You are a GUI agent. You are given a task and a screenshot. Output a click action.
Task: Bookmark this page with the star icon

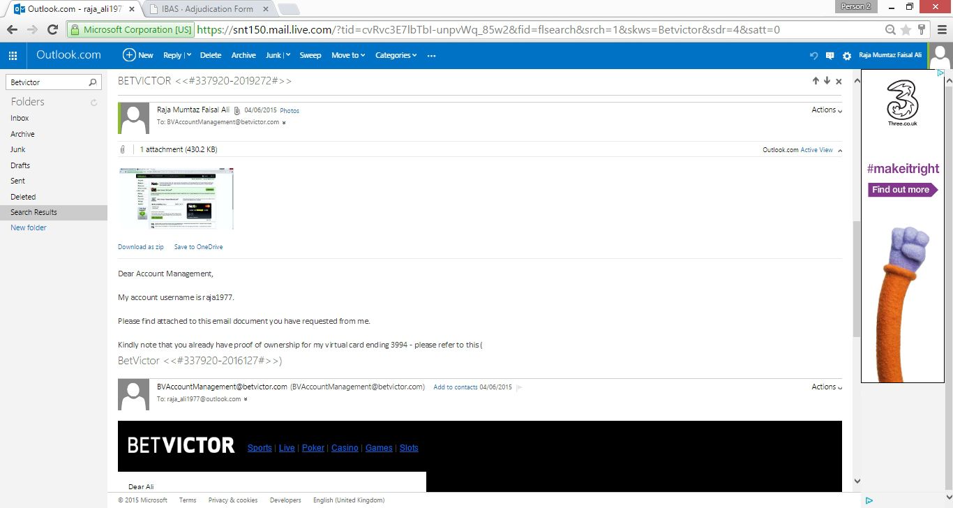click(906, 29)
